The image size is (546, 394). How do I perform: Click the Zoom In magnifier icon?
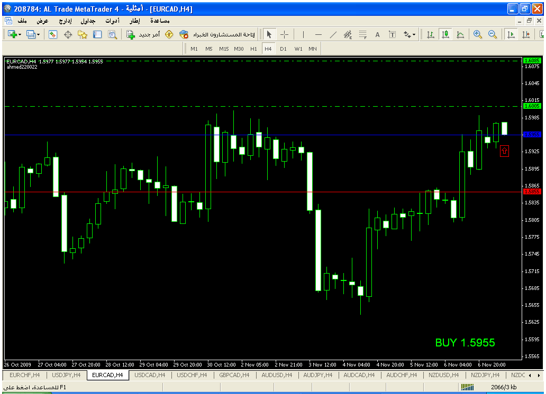[x=478, y=34]
